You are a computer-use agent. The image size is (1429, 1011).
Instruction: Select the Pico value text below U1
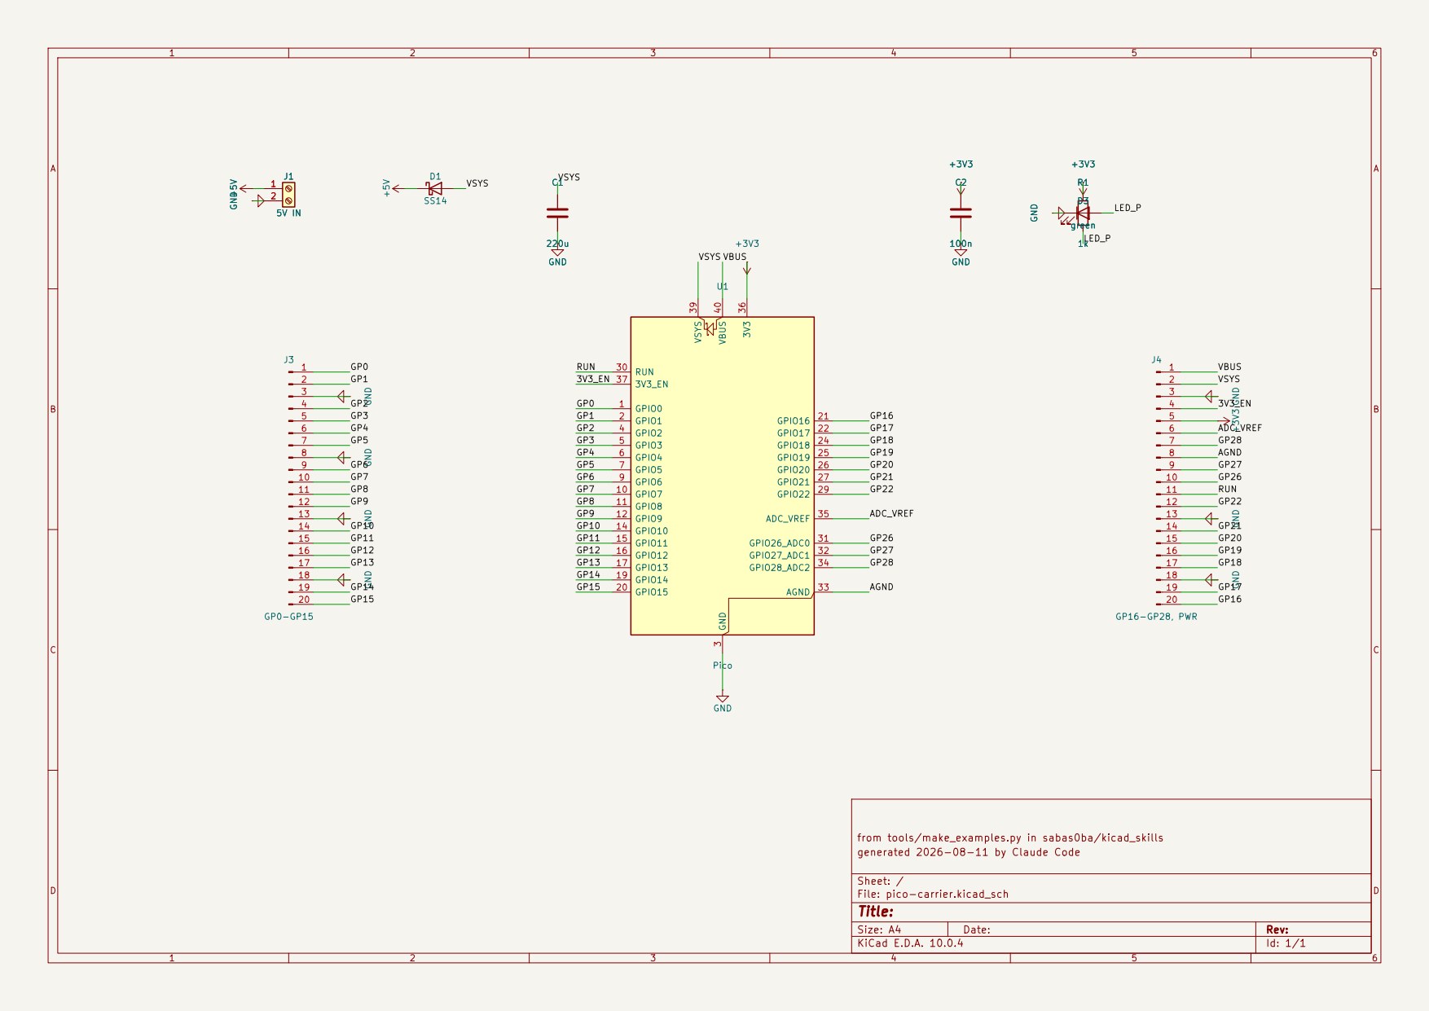pyautogui.click(x=722, y=666)
